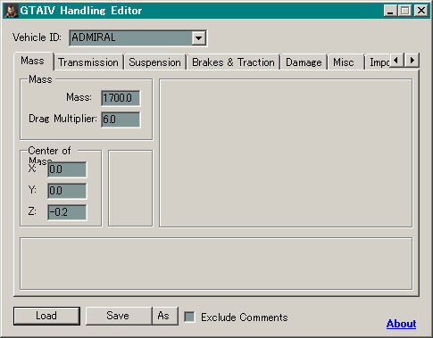Click the GTAIV Handling Editor title bar icon
This screenshot has height=338, width=433.
[11, 11]
